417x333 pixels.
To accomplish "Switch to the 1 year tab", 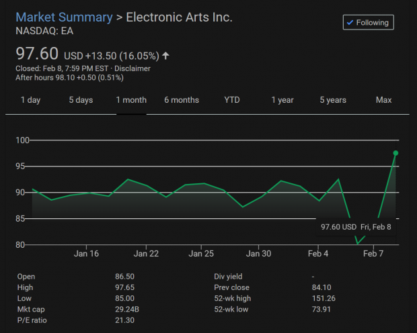I will click(282, 100).
